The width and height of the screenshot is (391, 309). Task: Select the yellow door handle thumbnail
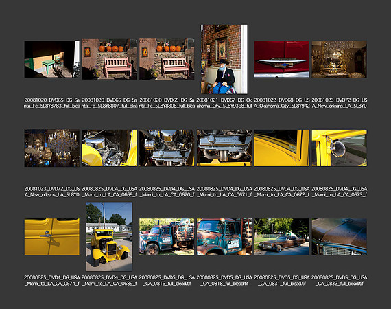coord(52,237)
